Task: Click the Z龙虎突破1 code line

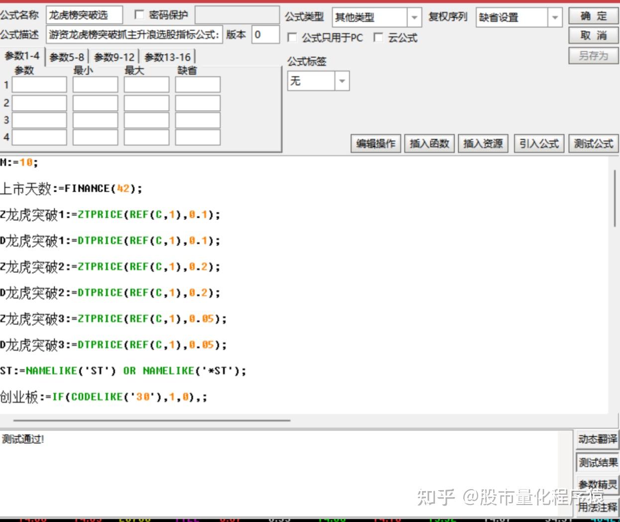Action: tap(110, 215)
